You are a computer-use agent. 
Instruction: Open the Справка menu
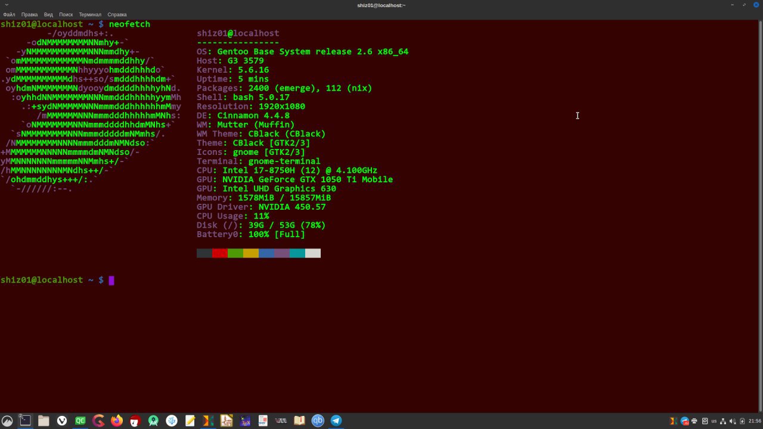[117, 14]
